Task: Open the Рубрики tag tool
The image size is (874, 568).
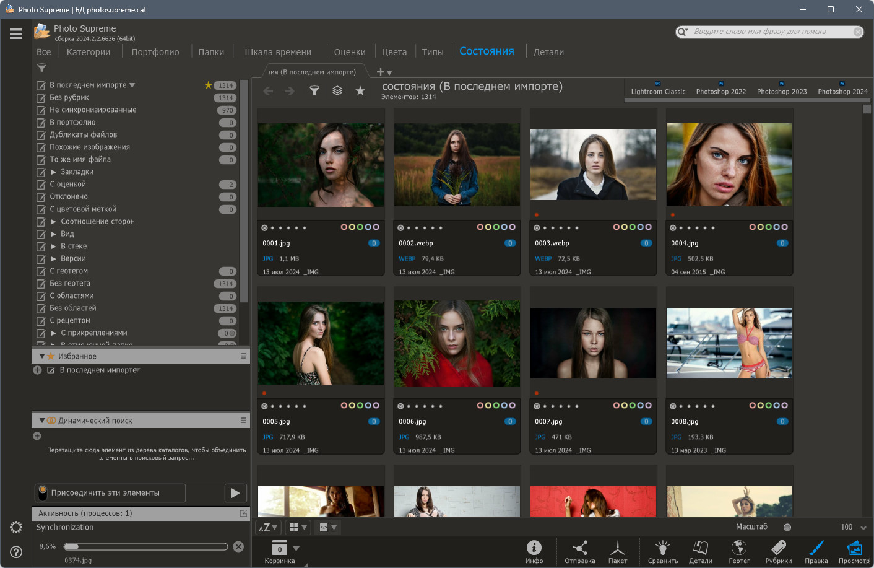Action: tap(778, 548)
